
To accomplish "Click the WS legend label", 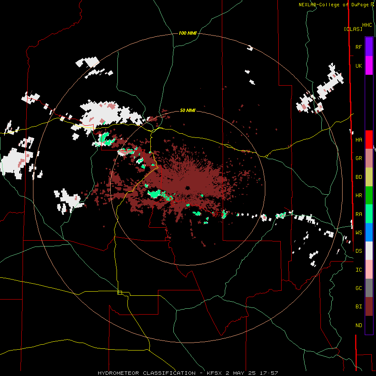I will tap(358, 232).
